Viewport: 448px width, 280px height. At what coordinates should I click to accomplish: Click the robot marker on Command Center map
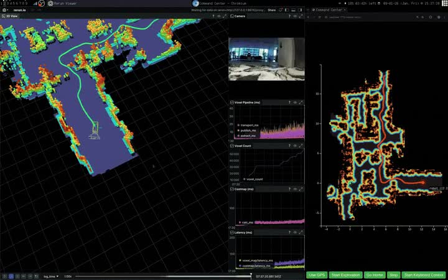[x=422, y=182]
